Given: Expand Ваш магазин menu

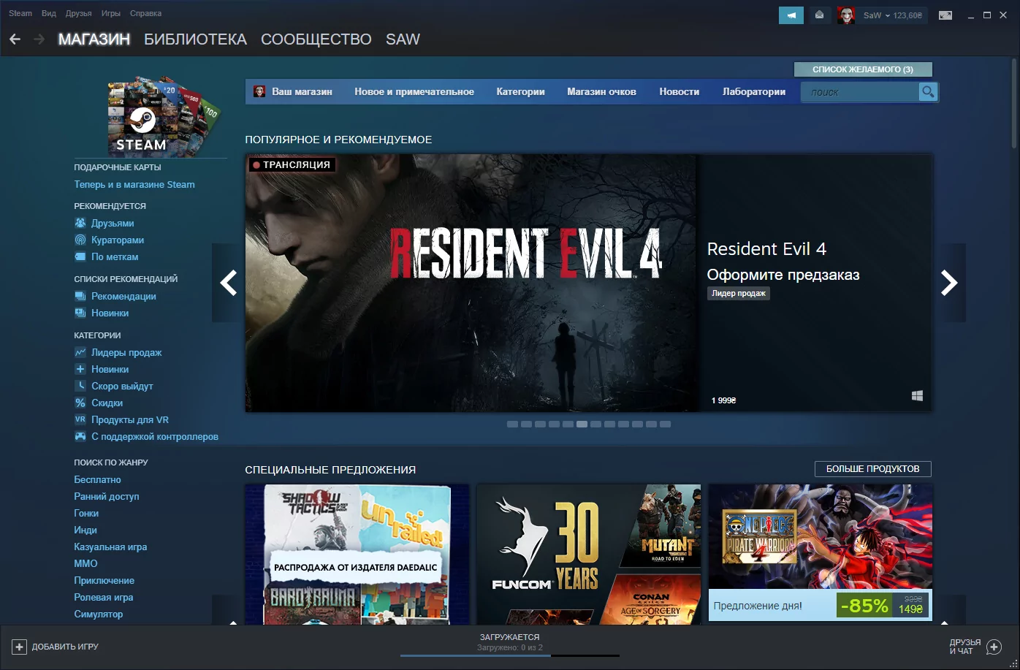Looking at the screenshot, I should tap(302, 91).
